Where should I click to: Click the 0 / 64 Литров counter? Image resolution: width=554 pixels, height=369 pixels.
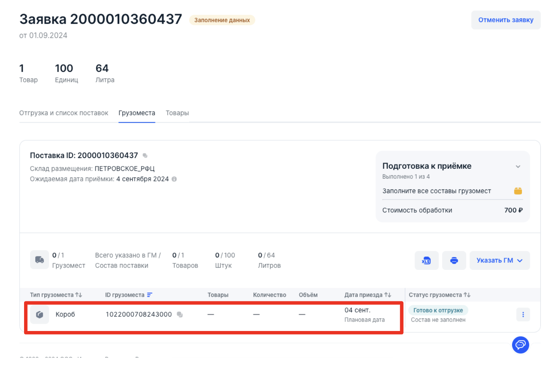(269, 260)
